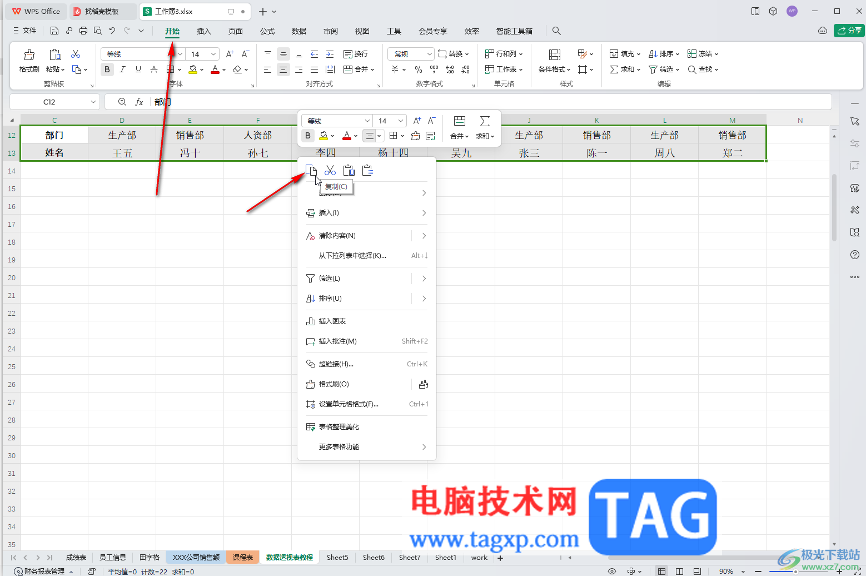Viewport: 866px width, 576px height.
Task: Click the search magnifier icon in menu bar
Action: coord(556,31)
